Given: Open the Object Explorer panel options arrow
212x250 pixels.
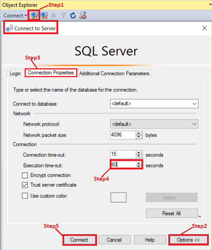Looking at the screenshot, I should [210, 5].
